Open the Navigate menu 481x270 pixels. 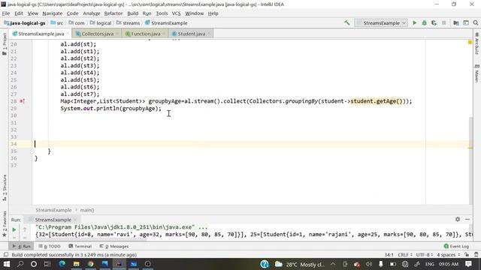click(x=52, y=13)
